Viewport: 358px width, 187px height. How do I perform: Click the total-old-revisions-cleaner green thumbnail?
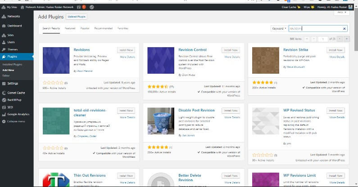[x=56, y=121]
